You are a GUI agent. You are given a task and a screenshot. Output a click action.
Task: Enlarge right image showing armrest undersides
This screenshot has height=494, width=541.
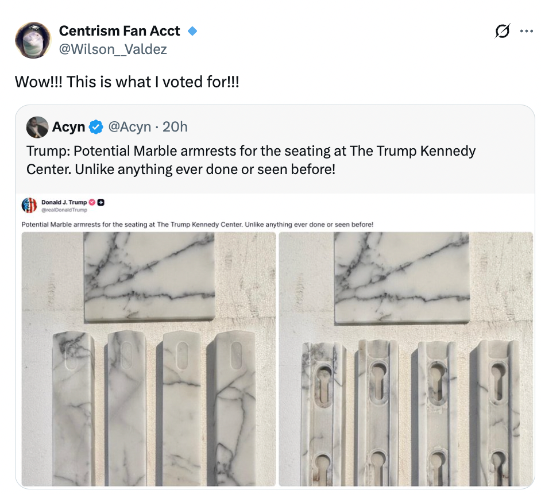point(406,359)
